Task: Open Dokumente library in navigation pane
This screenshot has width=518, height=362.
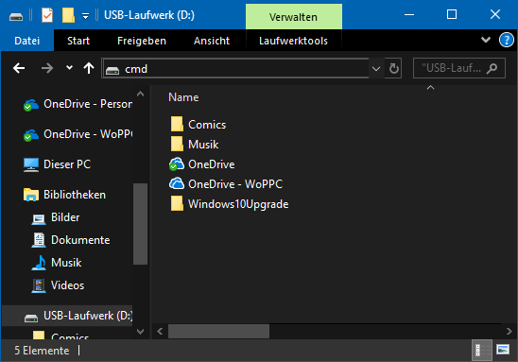Action: [x=70, y=240]
